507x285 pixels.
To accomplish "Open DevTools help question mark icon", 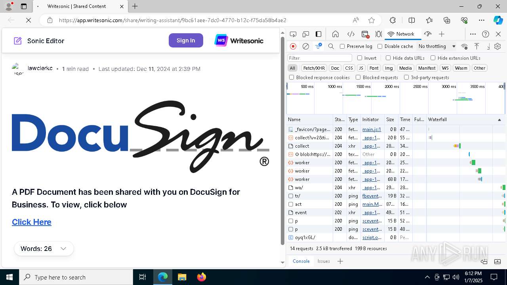I will tap(486, 34).
